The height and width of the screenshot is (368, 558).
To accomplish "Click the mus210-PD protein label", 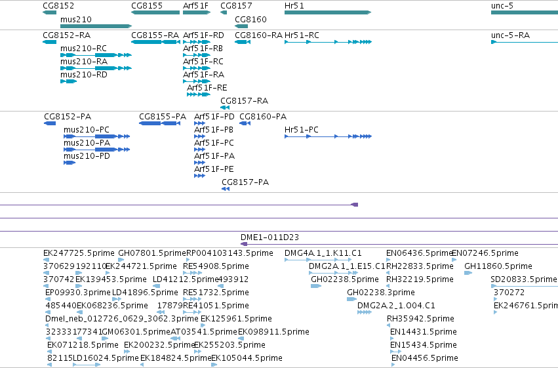I will [x=87, y=156].
